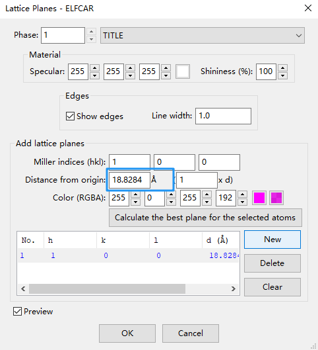Increase the Color blue value
This screenshot has height=350, width=318.
pyautogui.click(x=207, y=195)
